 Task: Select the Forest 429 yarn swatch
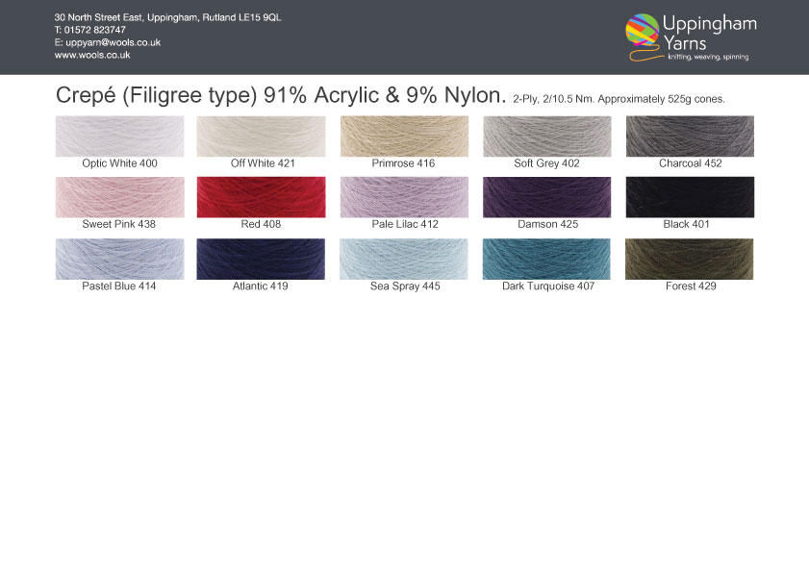[690, 259]
